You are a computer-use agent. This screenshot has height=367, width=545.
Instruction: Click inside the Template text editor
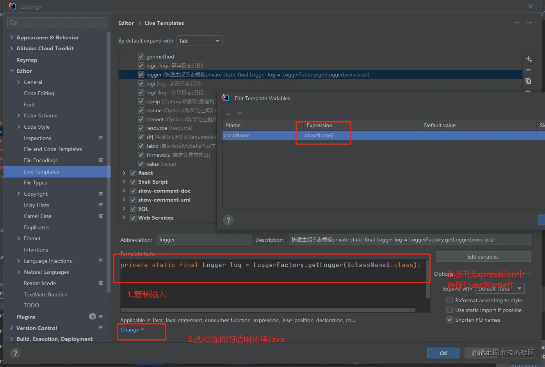(x=273, y=285)
